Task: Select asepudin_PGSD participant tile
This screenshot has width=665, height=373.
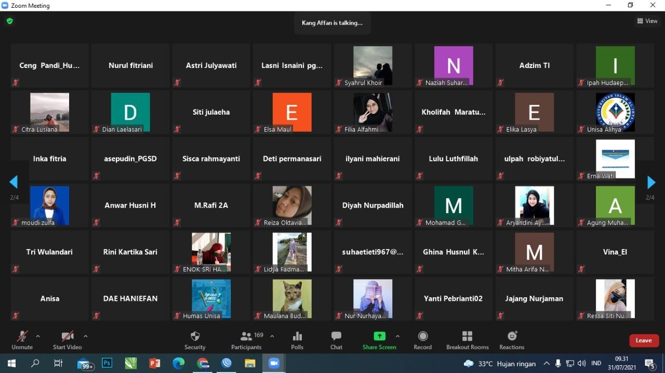Action: (130, 159)
